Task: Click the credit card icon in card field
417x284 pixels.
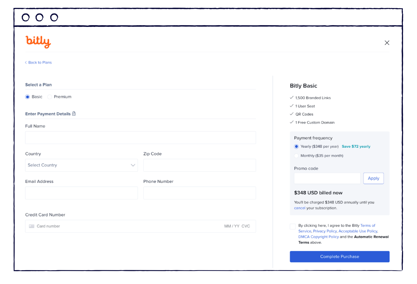Action: (x=32, y=226)
